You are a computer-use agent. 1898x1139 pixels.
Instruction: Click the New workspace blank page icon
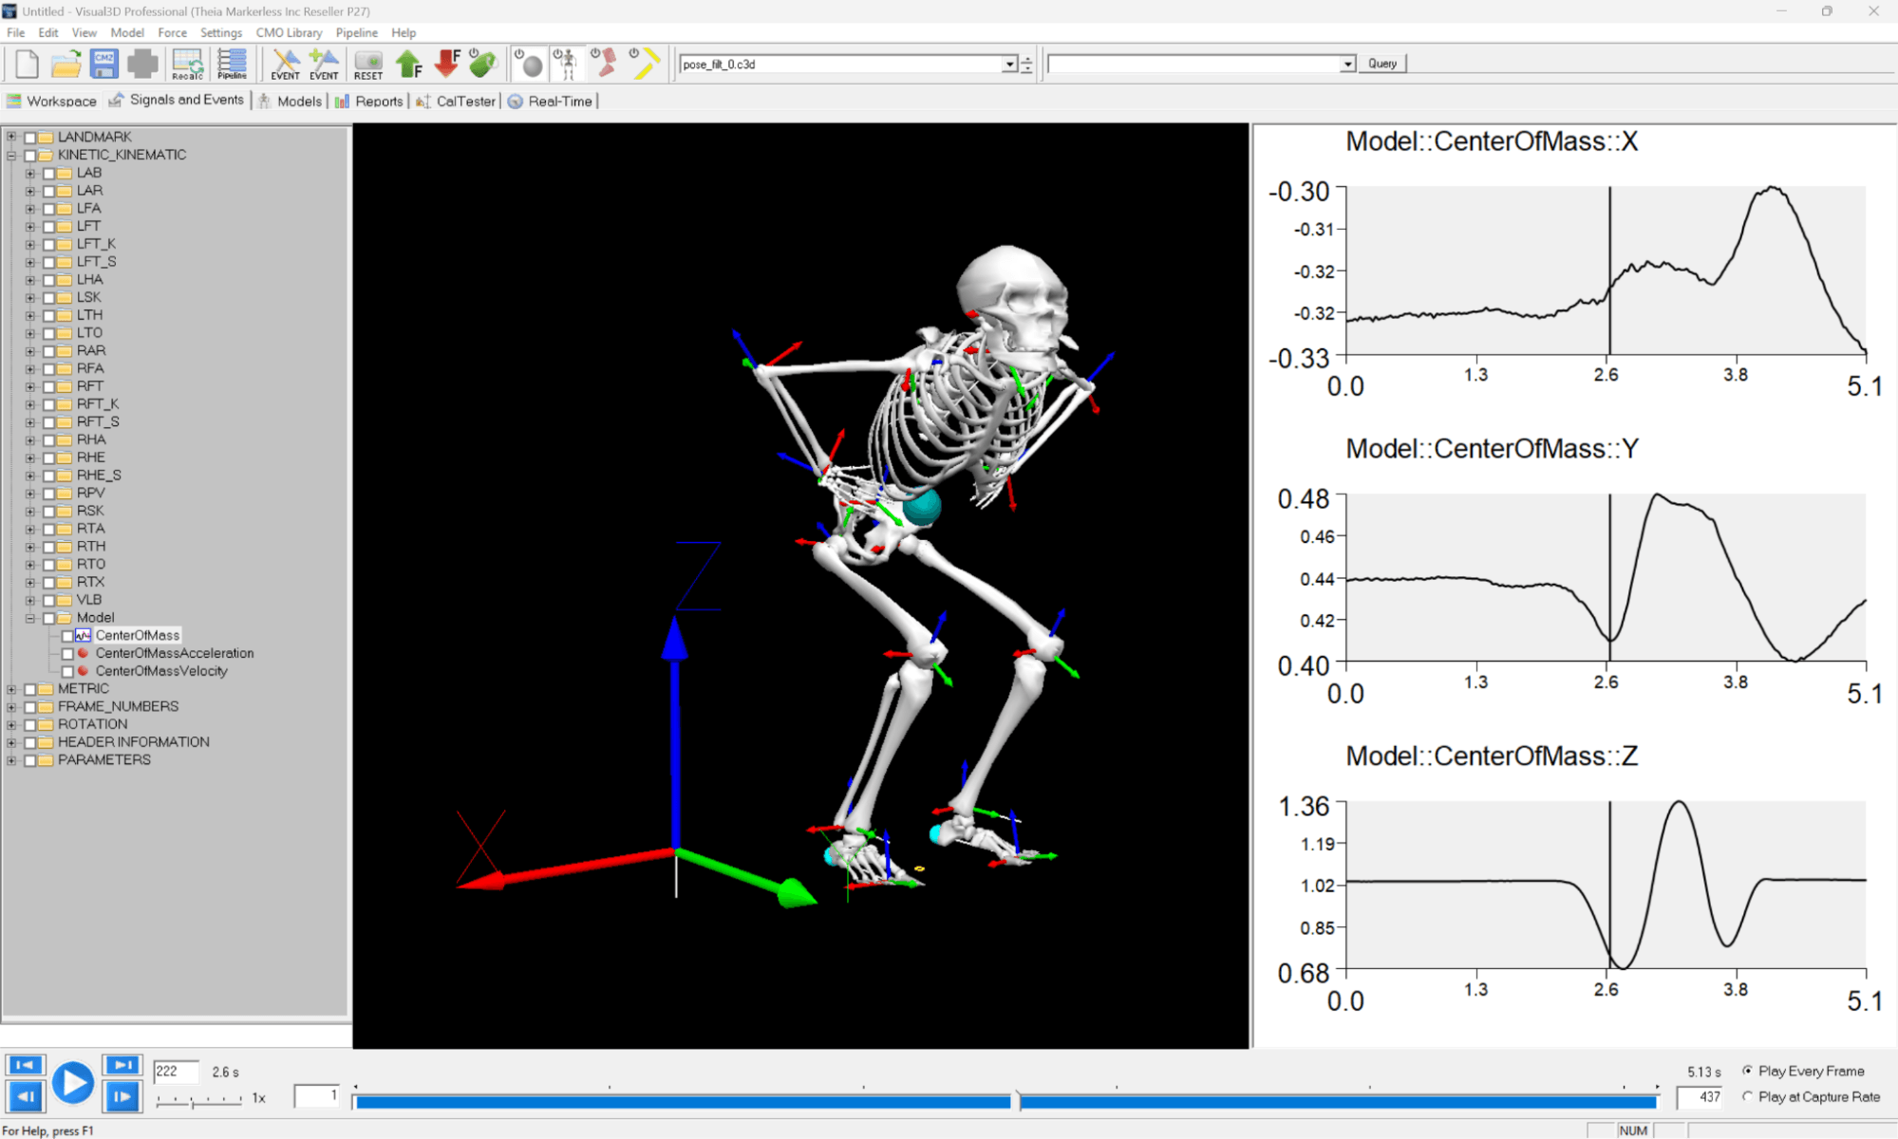click(x=27, y=64)
